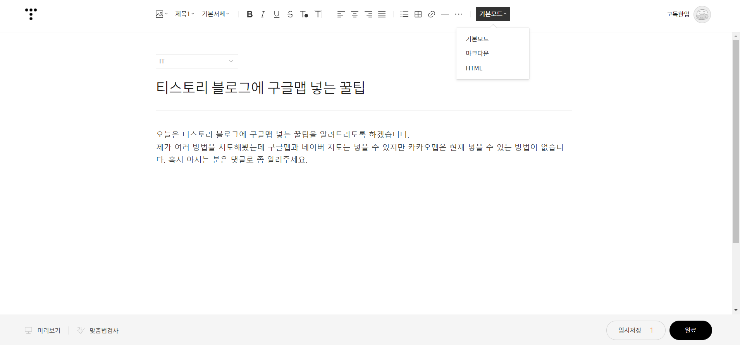Open the text background color tool
The image size is (740, 345).
click(x=318, y=14)
